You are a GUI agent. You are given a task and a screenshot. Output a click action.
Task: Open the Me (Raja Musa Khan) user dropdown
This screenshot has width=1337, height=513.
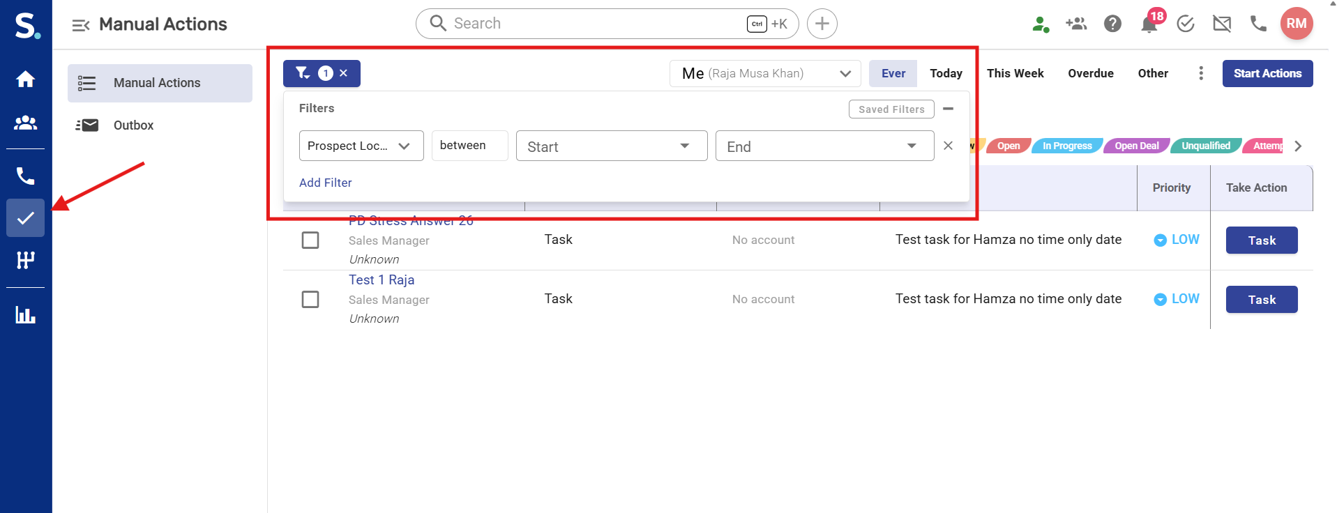tap(765, 73)
